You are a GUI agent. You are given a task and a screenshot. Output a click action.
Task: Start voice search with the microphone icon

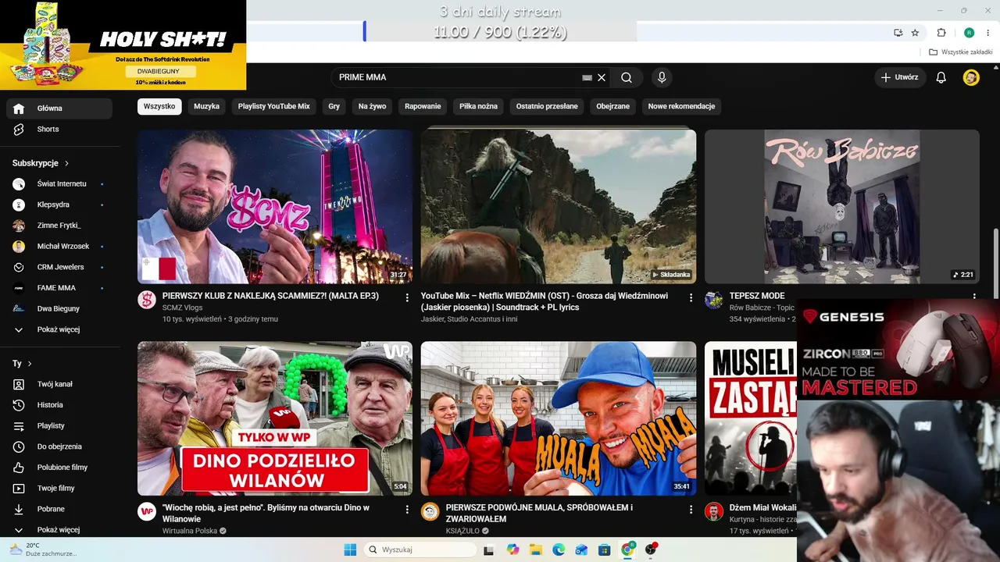[662, 77]
